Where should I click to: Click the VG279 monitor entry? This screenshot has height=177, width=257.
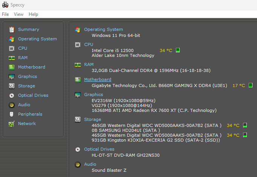tap(122, 105)
